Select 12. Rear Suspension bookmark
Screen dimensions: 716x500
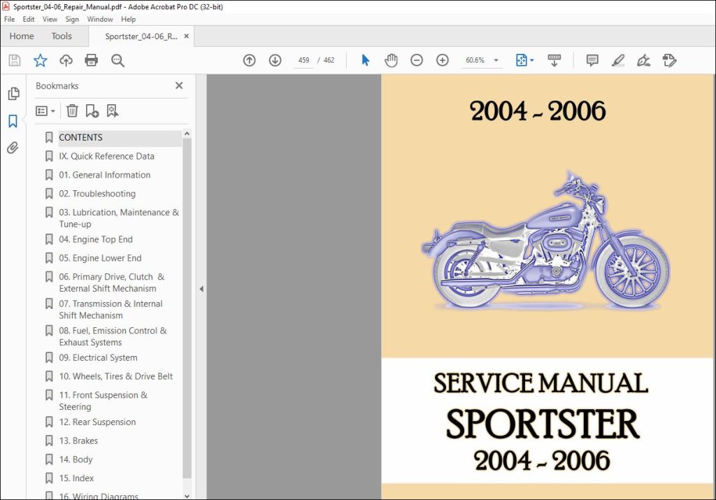(97, 422)
